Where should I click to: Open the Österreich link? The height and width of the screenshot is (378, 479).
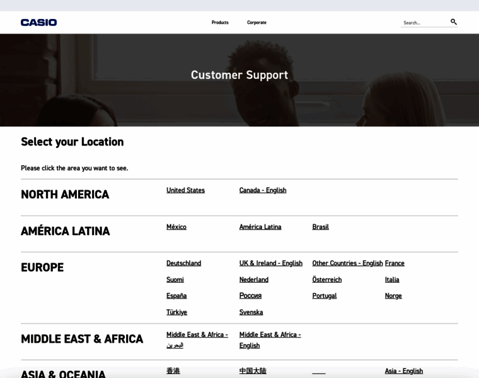pyautogui.click(x=327, y=280)
